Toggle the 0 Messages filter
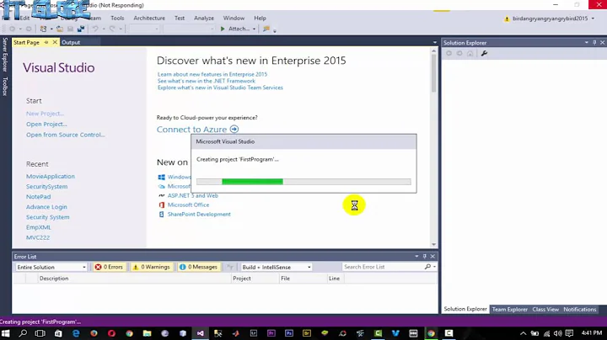The image size is (607, 340). coord(199,267)
